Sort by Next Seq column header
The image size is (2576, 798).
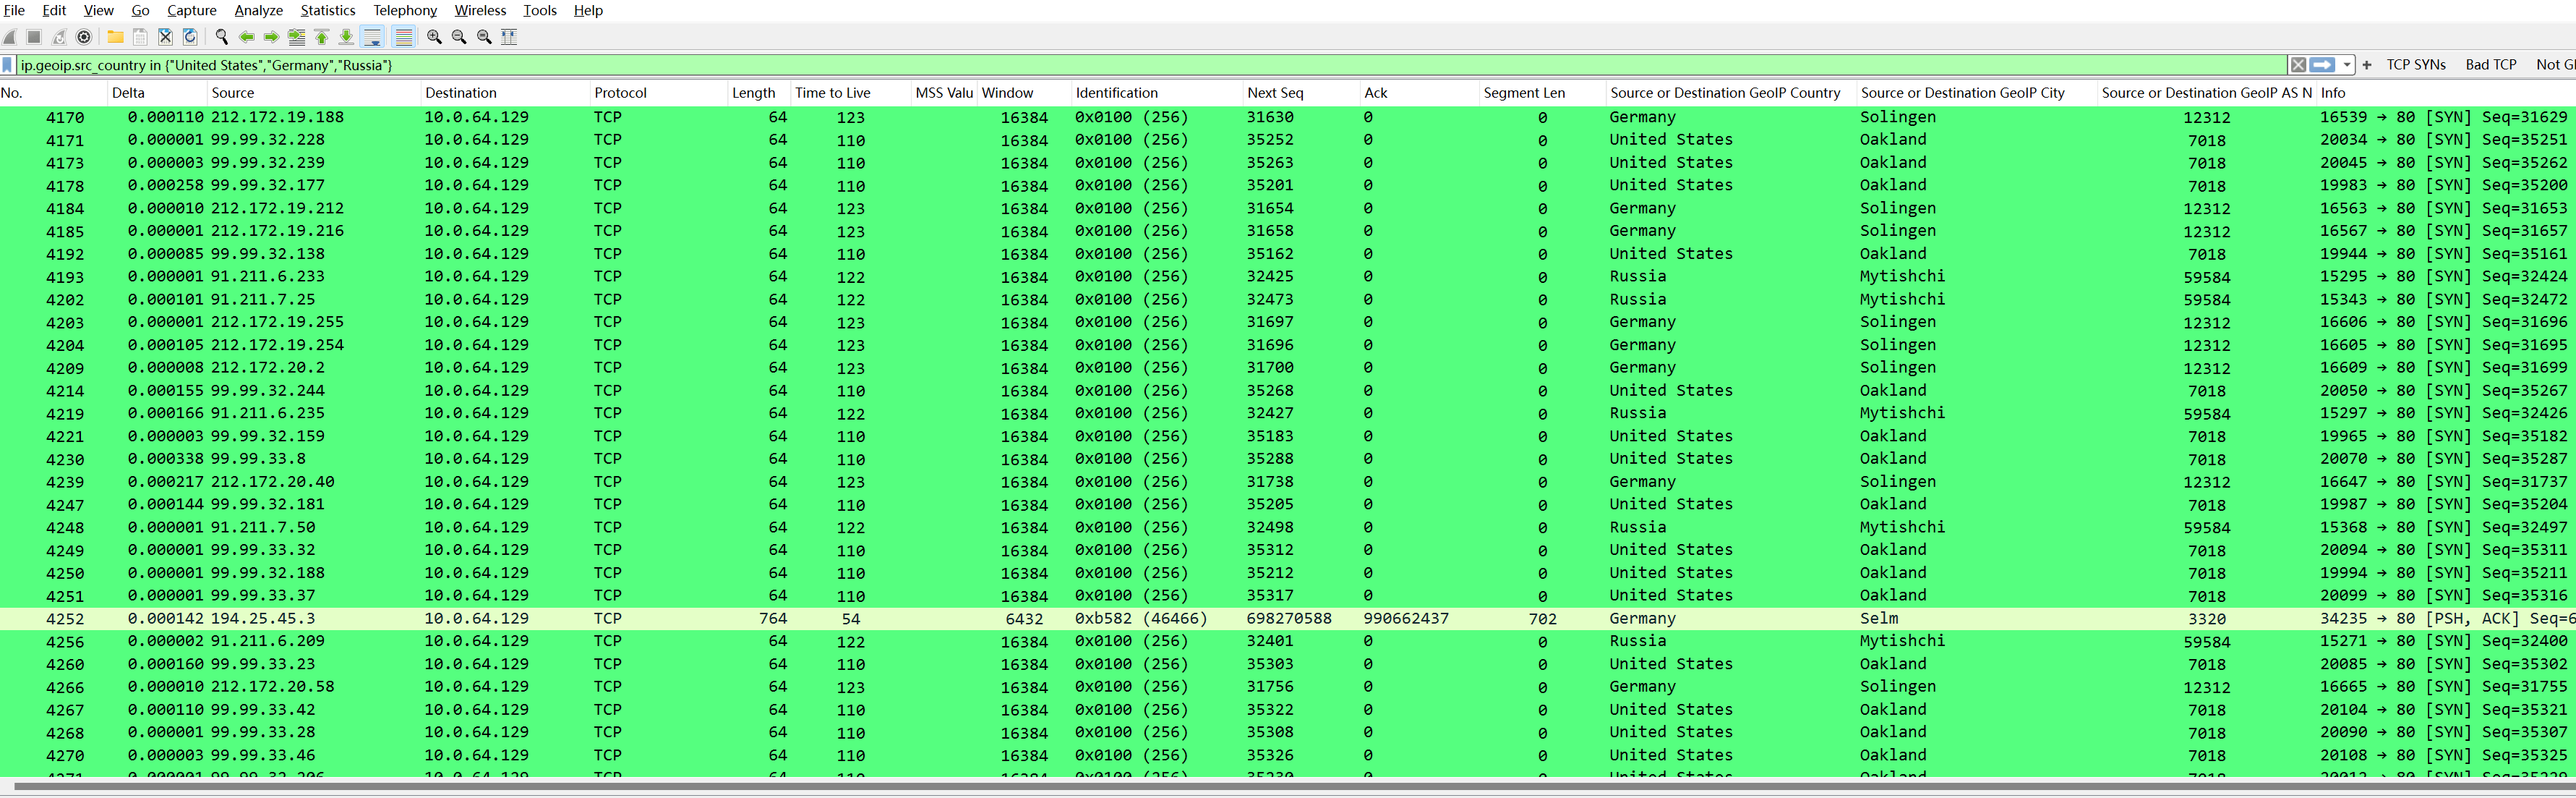tap(1301, 93)
